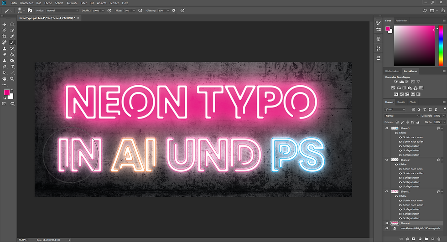The width and height of the screenshot is (447, 242).
Task: Hide the max-kleinen unsplash background layer
Action: tap(387, 228)
